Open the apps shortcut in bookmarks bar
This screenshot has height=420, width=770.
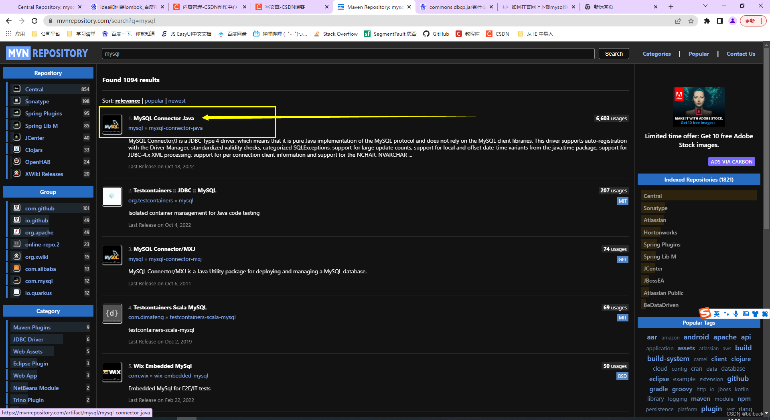[15, 34]
